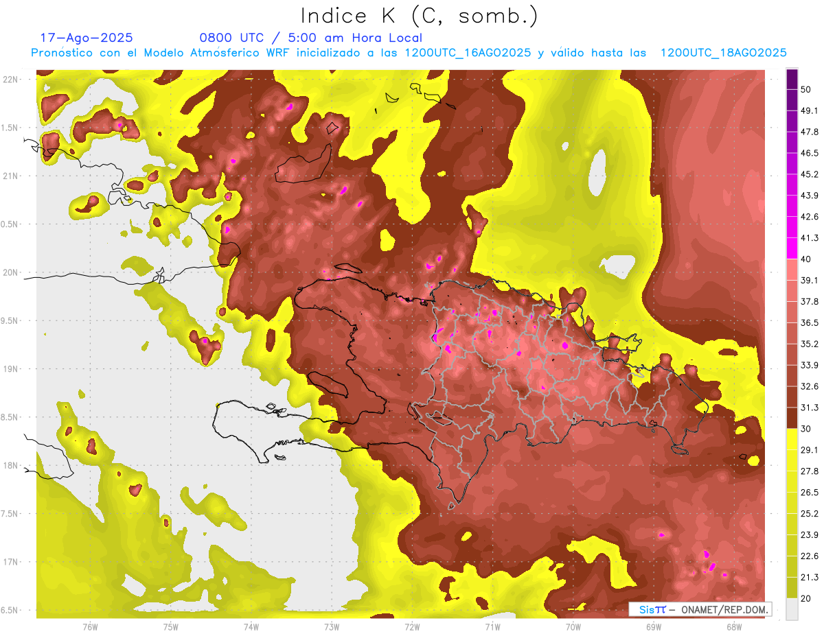Select the colorbar value "33.9"
The height and width of the screenshot is (636, 824).
point(810,365)
